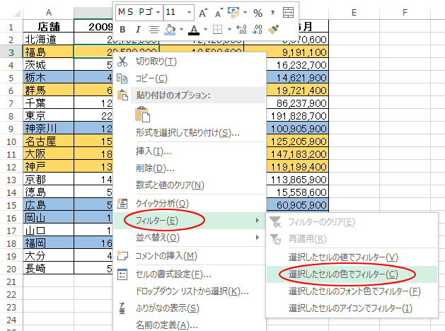The height and width of the screenshot is (331, 445).
Task: Expand accounting format dropdown arrow
Action: [x=245, y=13]
